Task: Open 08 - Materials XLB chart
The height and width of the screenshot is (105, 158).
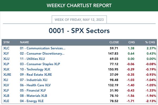Action: click(33, 96)
